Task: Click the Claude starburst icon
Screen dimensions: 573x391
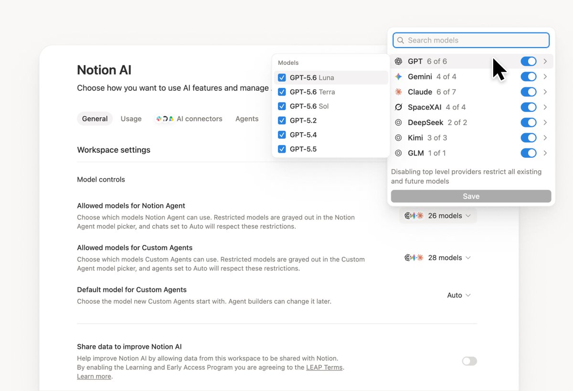Action: click(x=398, y=92)
